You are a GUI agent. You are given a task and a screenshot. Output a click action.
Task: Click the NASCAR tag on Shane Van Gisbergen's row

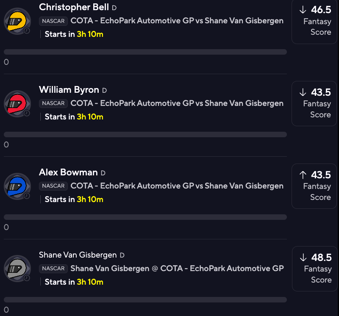tap(53, 269)
